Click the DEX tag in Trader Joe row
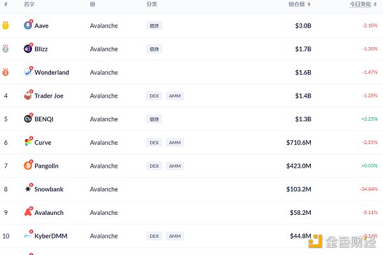The width and height of the screenshot is (383, 255). click(x=154, y=96)
